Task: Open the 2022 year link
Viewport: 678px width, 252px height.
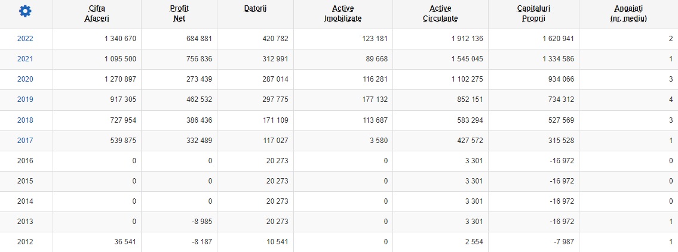Action: tap(25, 38)
